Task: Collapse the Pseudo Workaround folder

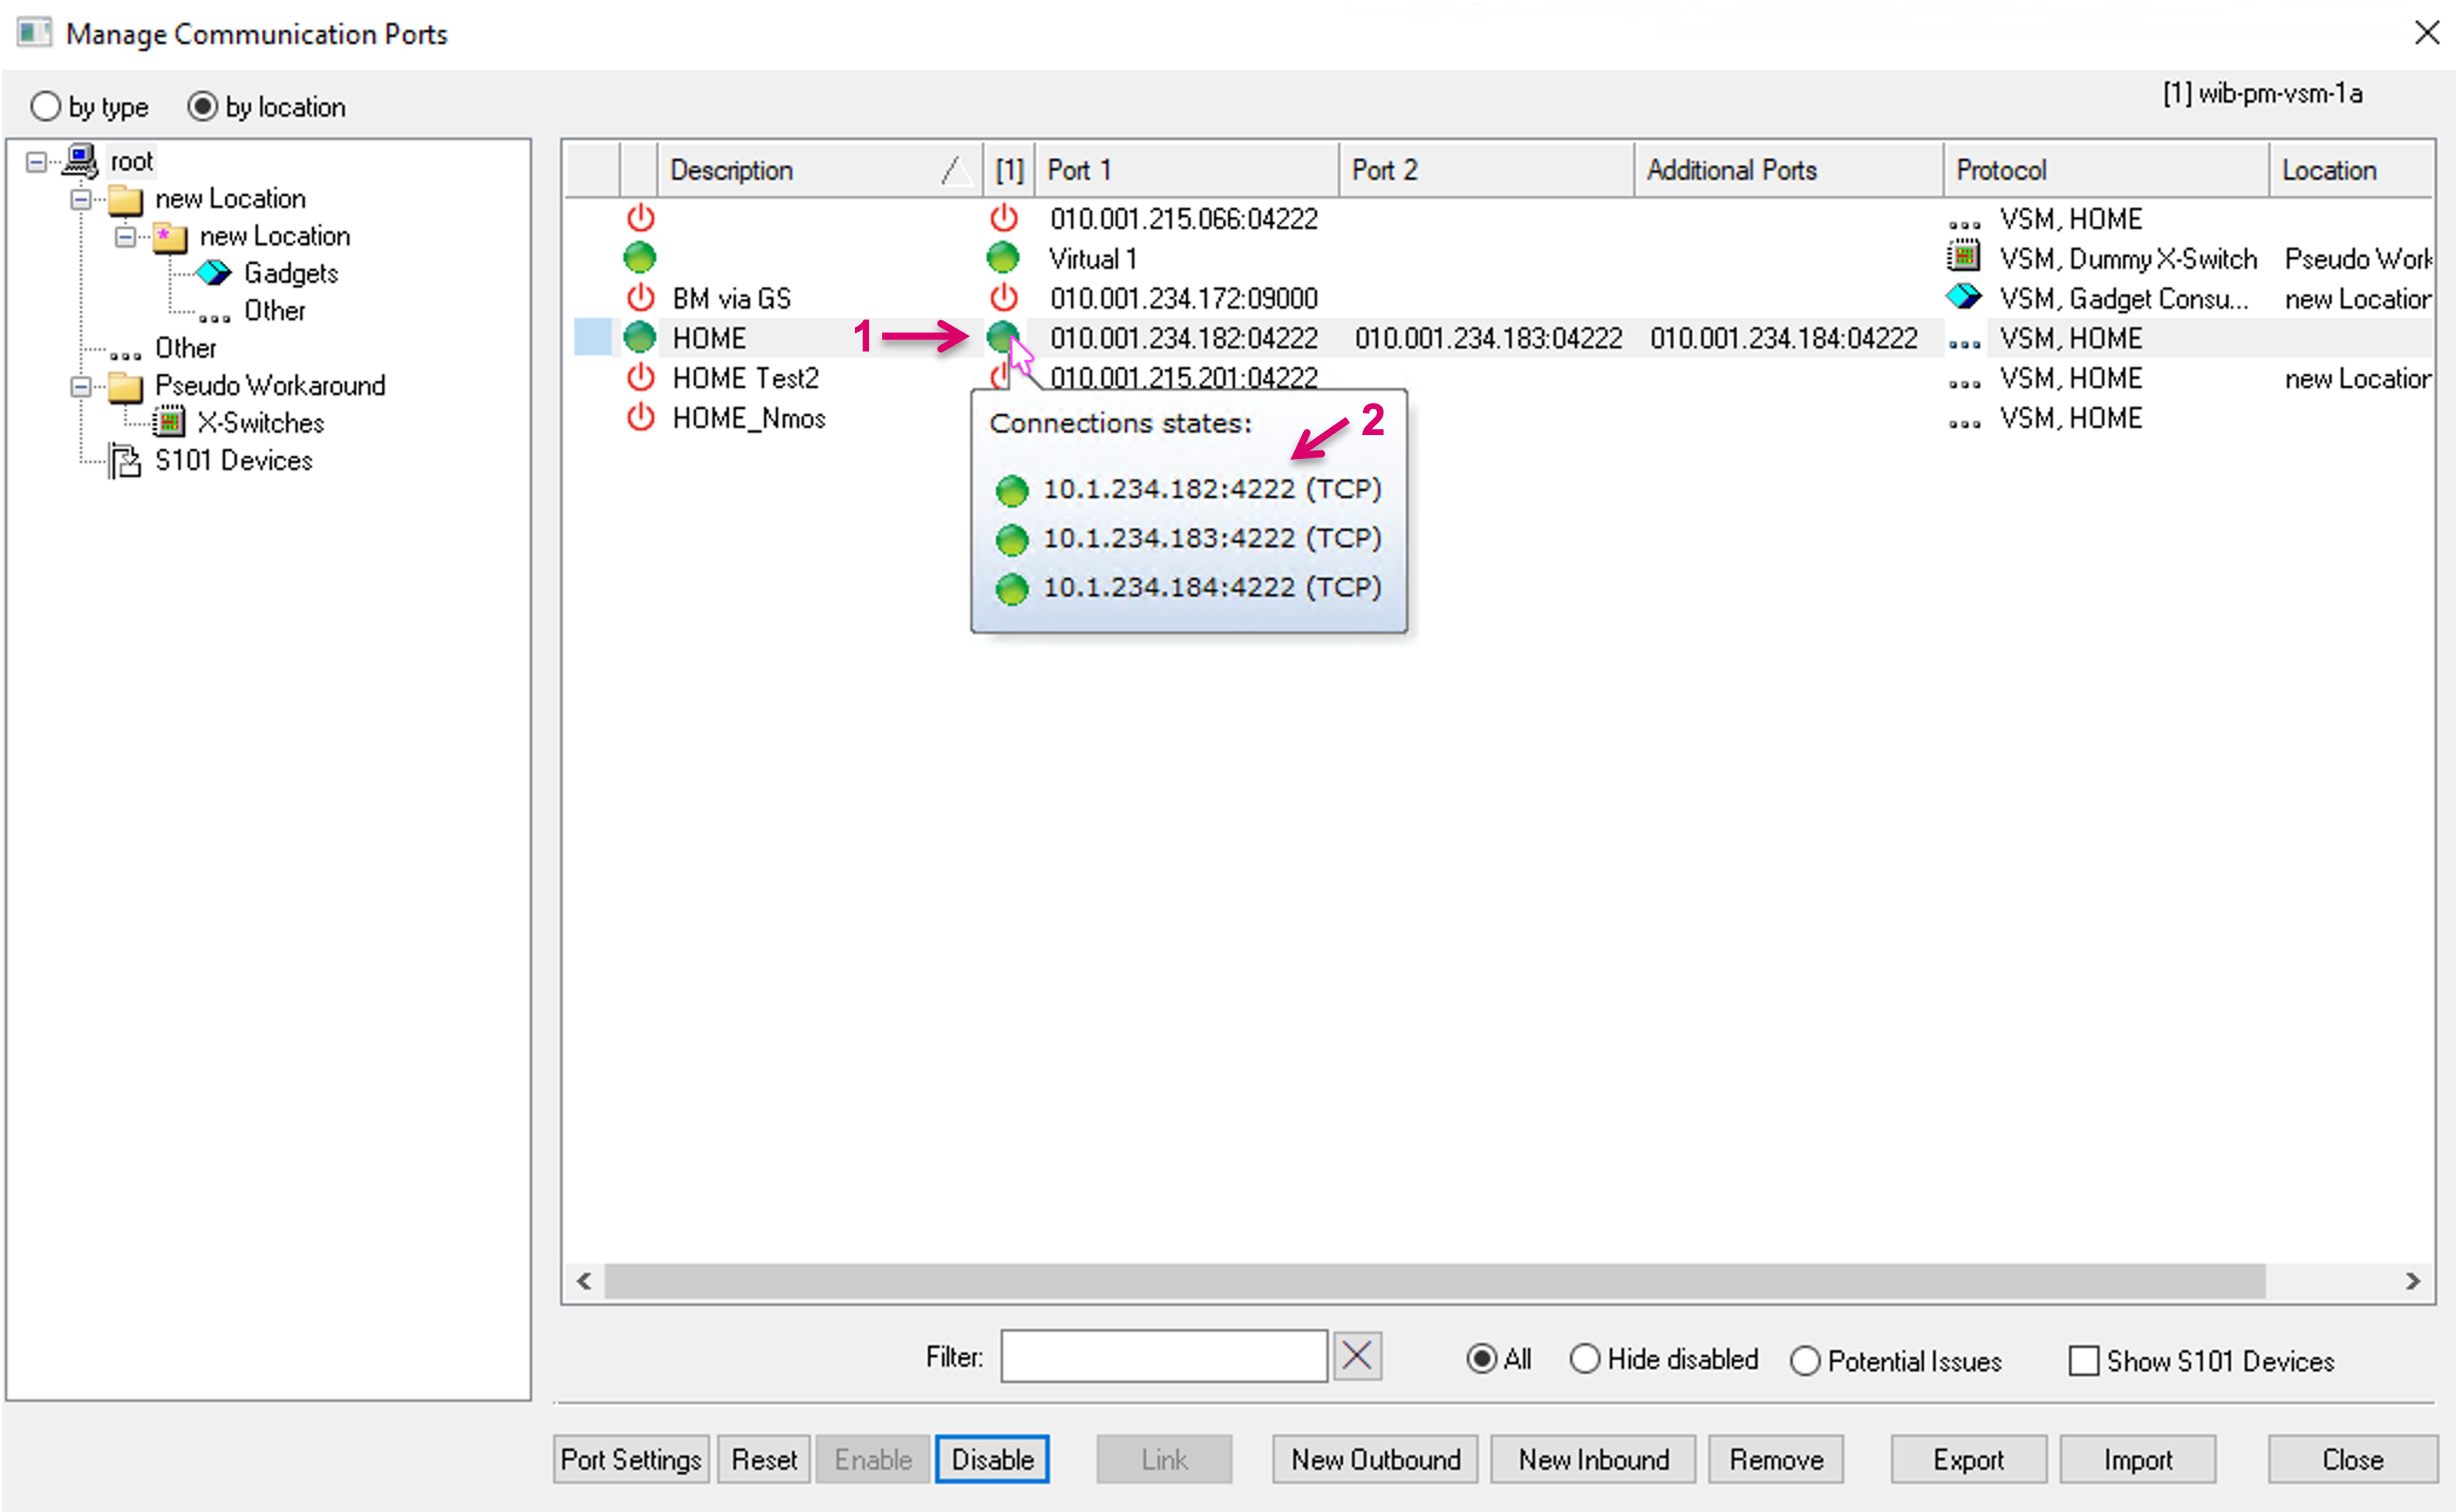Action: 81,386
